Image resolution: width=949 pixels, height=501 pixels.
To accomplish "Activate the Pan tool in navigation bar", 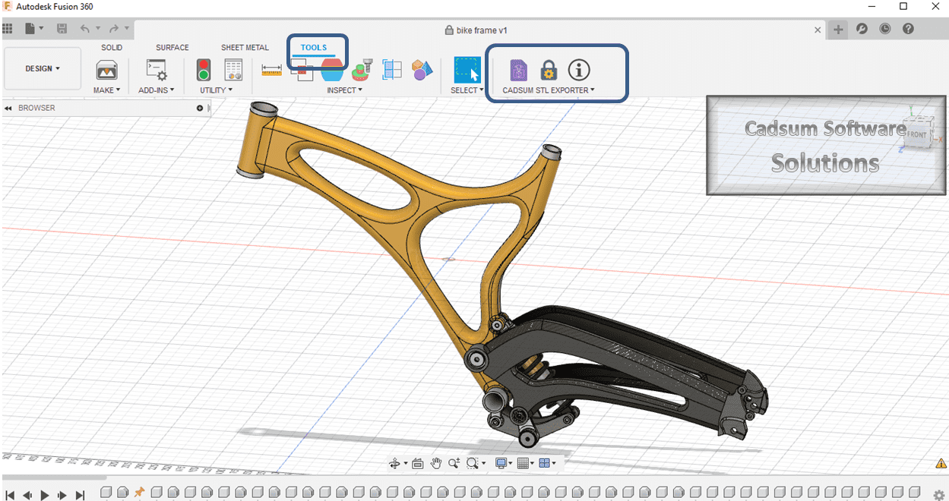I will 436,462.
